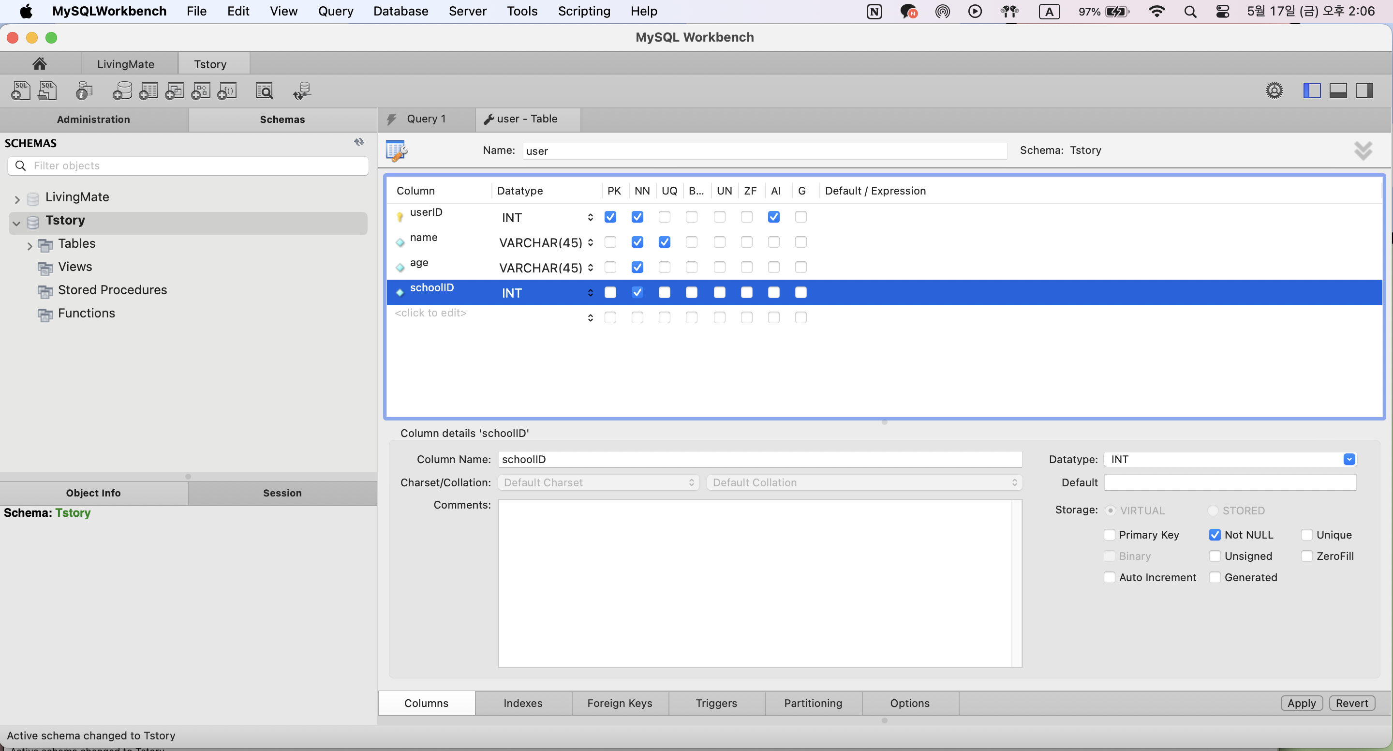Image resolution: width=1393 pixels, height=751 pixels.
Task: Open the Options tab
Action: click(x=910, y=703)
